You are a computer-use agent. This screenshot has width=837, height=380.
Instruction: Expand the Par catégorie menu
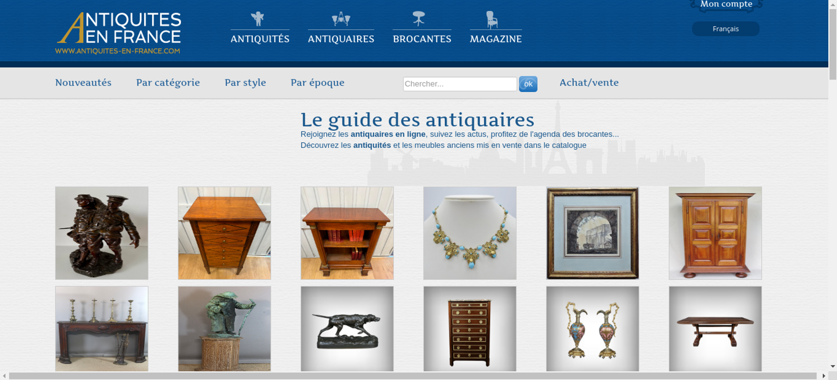point(168,82)
